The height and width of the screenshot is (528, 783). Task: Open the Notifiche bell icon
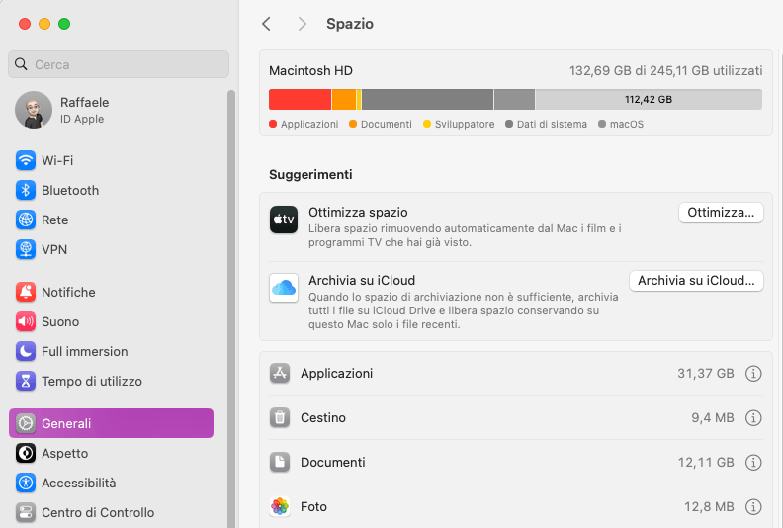click(x=26, y=292)
